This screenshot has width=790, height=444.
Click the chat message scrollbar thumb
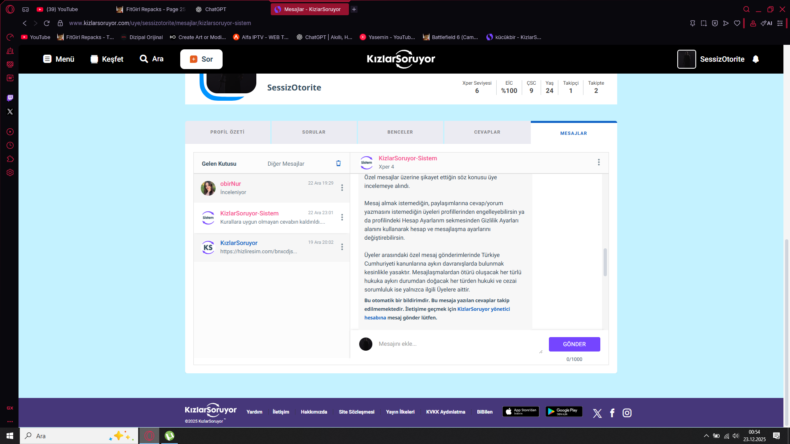coord(605,262)
